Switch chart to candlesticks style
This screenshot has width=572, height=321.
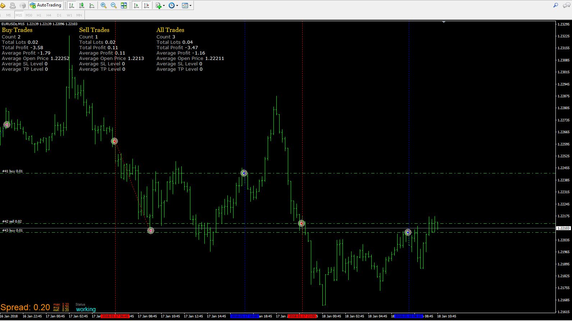(82, 5)
